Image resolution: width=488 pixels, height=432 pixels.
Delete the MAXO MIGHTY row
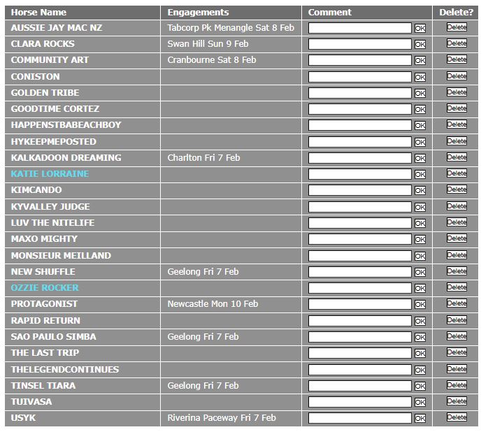click(x=457, y=239)
